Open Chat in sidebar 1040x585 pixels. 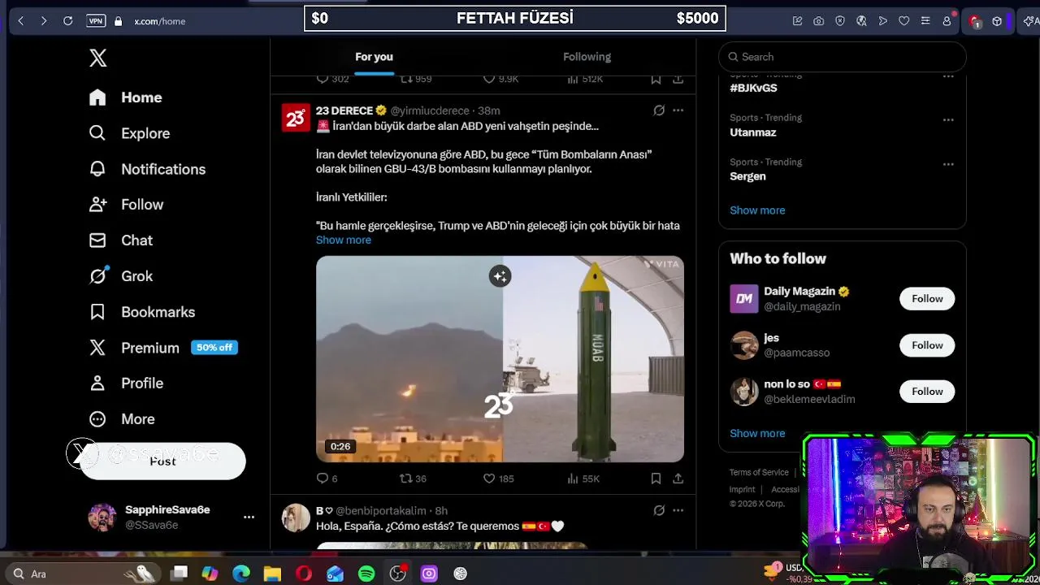click(x=121, y=240)
